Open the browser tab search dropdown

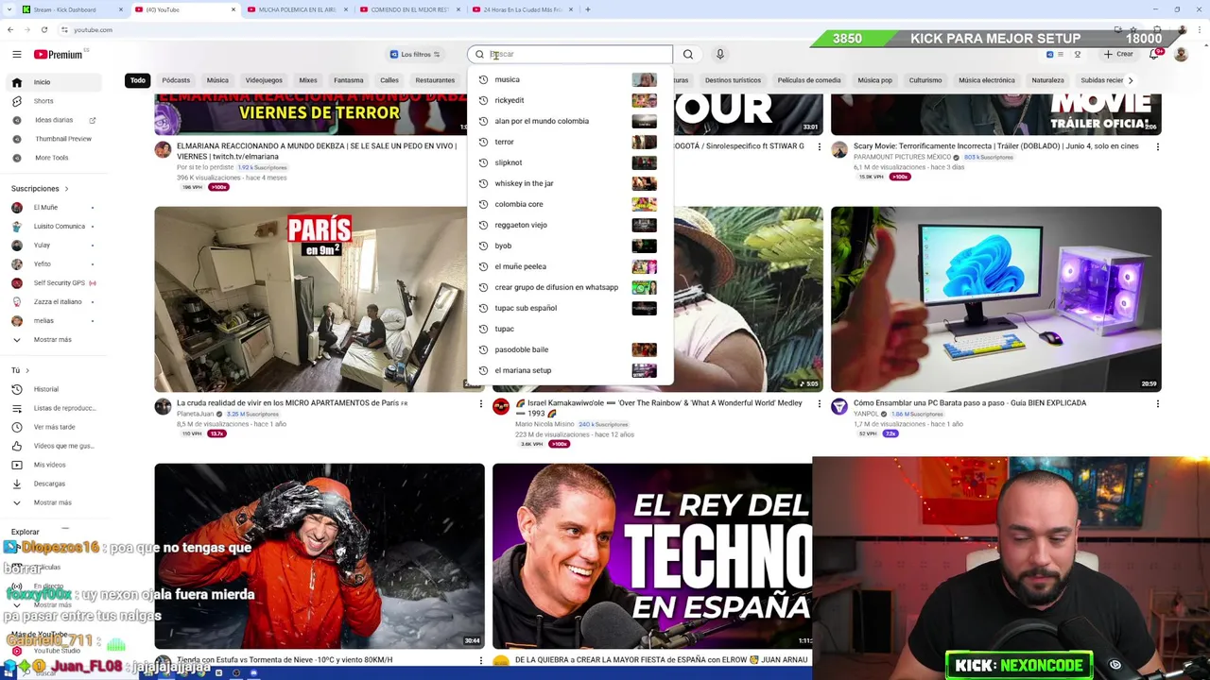[9, 9]
